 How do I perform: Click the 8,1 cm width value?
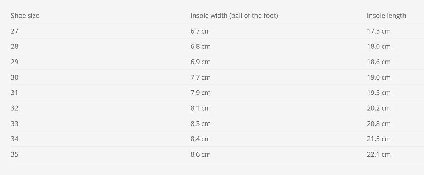point(200,108)
